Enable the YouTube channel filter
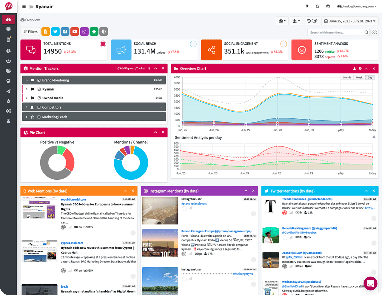The height and width of the screenshot is (295, 382). tap(75, 31)
